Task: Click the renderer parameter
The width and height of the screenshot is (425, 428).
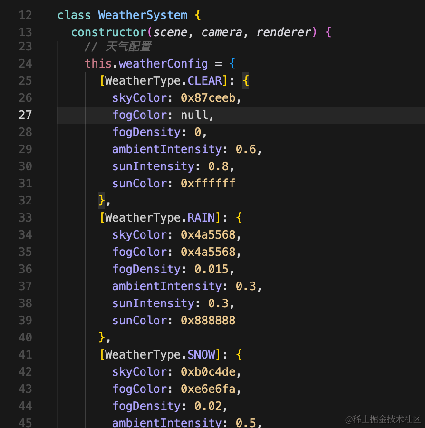Action: [x=284, y=32]
